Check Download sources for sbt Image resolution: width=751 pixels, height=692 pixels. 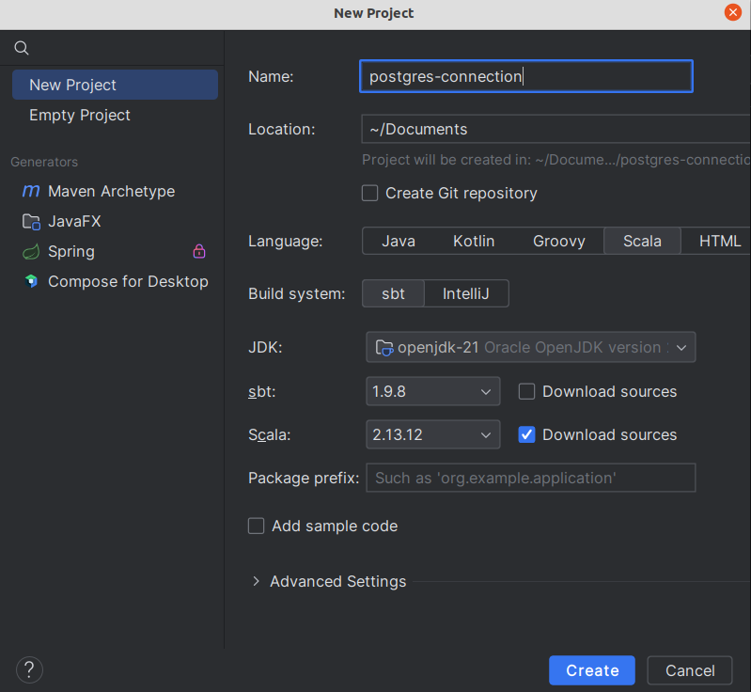coord(527,391)
